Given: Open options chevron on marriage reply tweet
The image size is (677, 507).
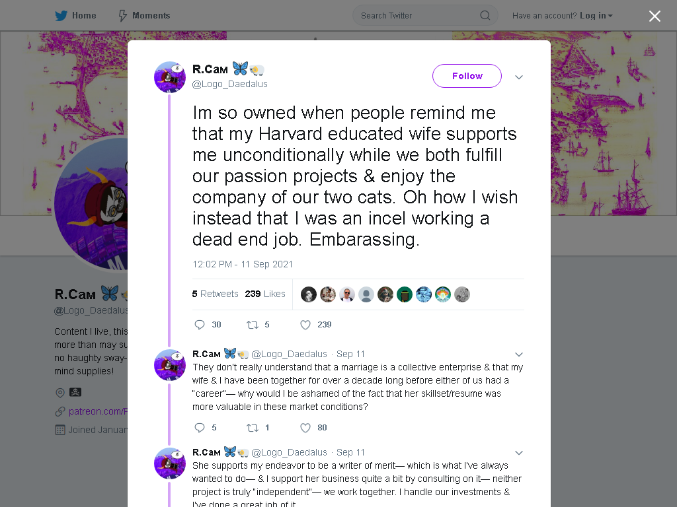Looking at the screenshot, I should coord(519,355).
